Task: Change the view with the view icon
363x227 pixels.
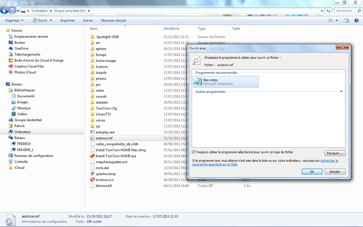Action: (330, 20)
